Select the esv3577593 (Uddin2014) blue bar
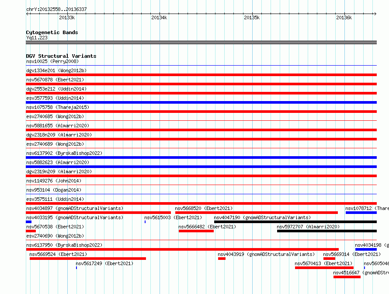389x294 pixels. coord(201,102)
